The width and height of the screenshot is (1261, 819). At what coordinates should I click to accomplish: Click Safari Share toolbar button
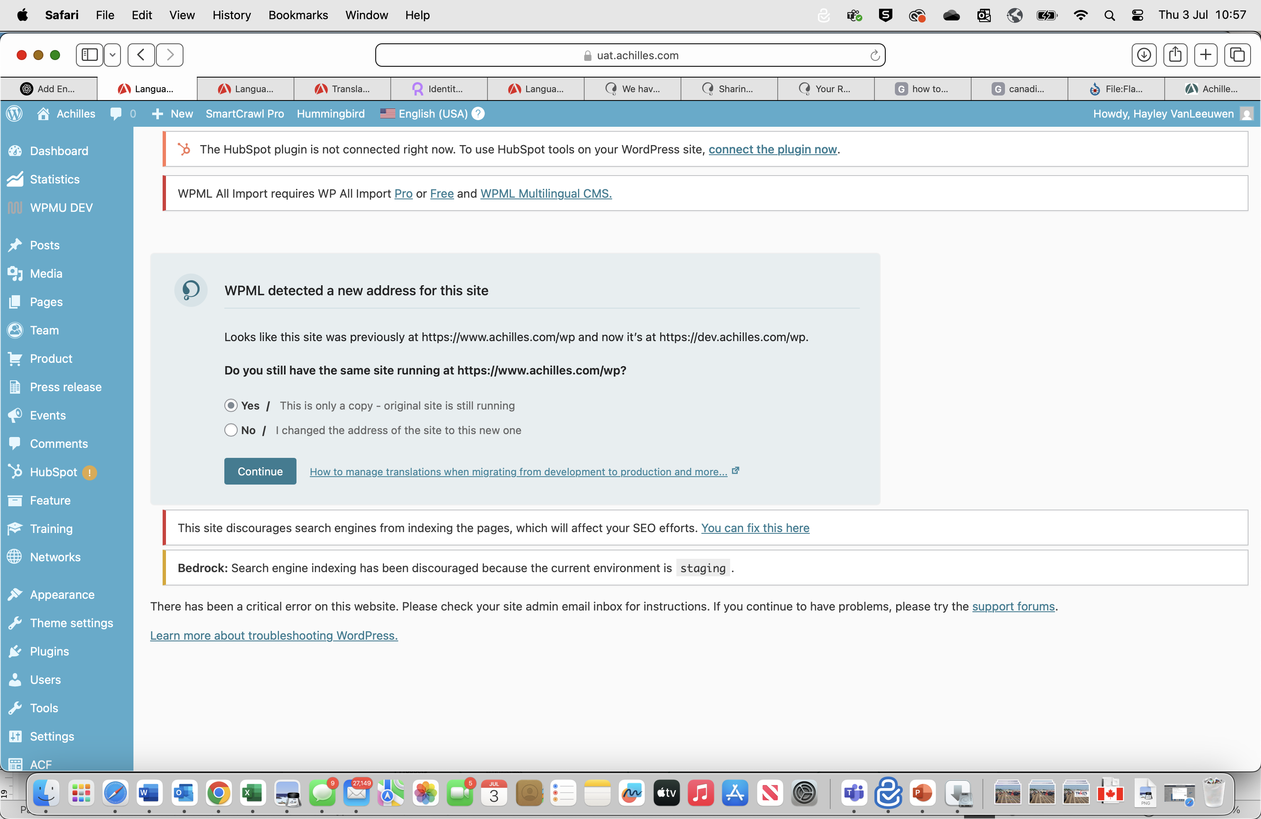coord(1175,55)
